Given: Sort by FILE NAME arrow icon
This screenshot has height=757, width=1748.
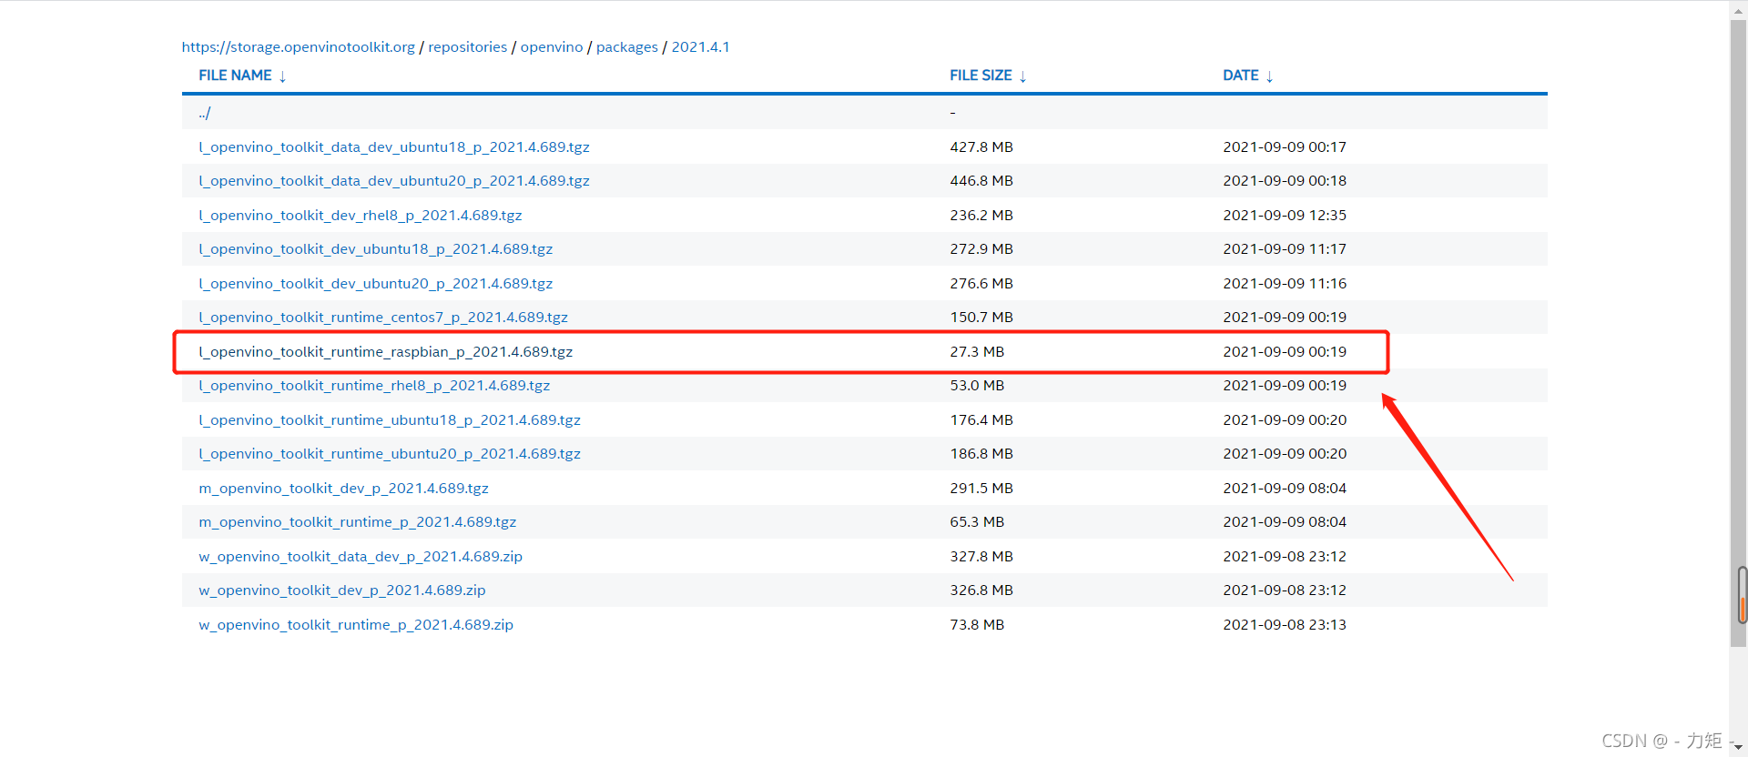Looking at the screenshot, I should click(282, 76).
